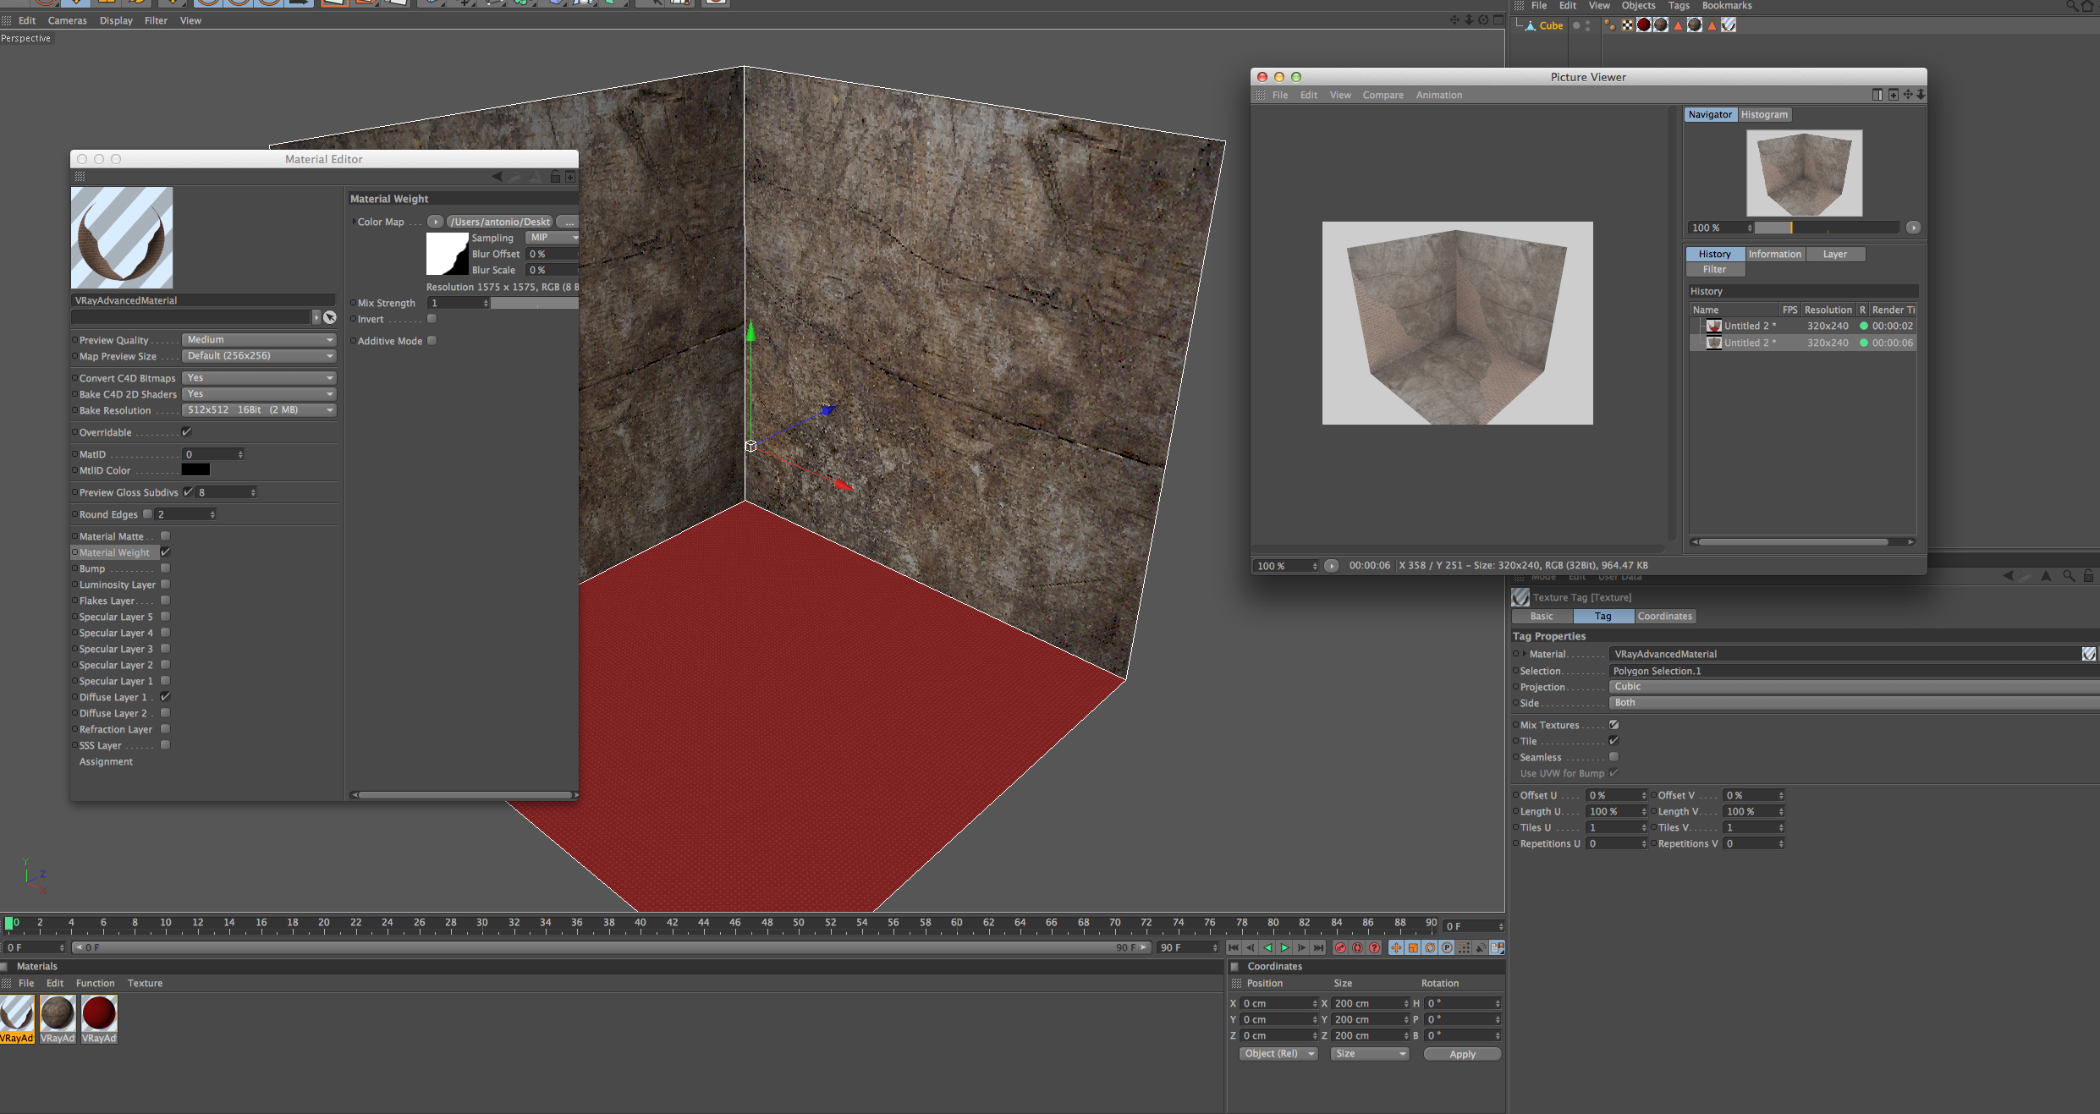The width and height of the screenshot is (2100, 1114).
Task: Disable the Diffuse Layer 1 checkbox
Action: (x=166, y=697)
